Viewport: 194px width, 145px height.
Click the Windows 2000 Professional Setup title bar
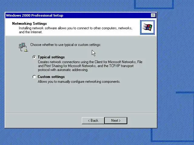[81, 15]
